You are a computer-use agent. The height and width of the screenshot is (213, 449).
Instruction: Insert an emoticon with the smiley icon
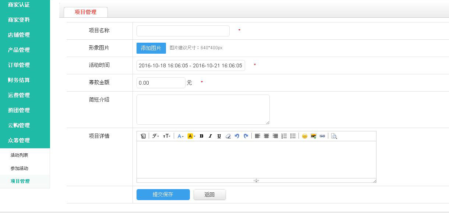coord(304,136)
